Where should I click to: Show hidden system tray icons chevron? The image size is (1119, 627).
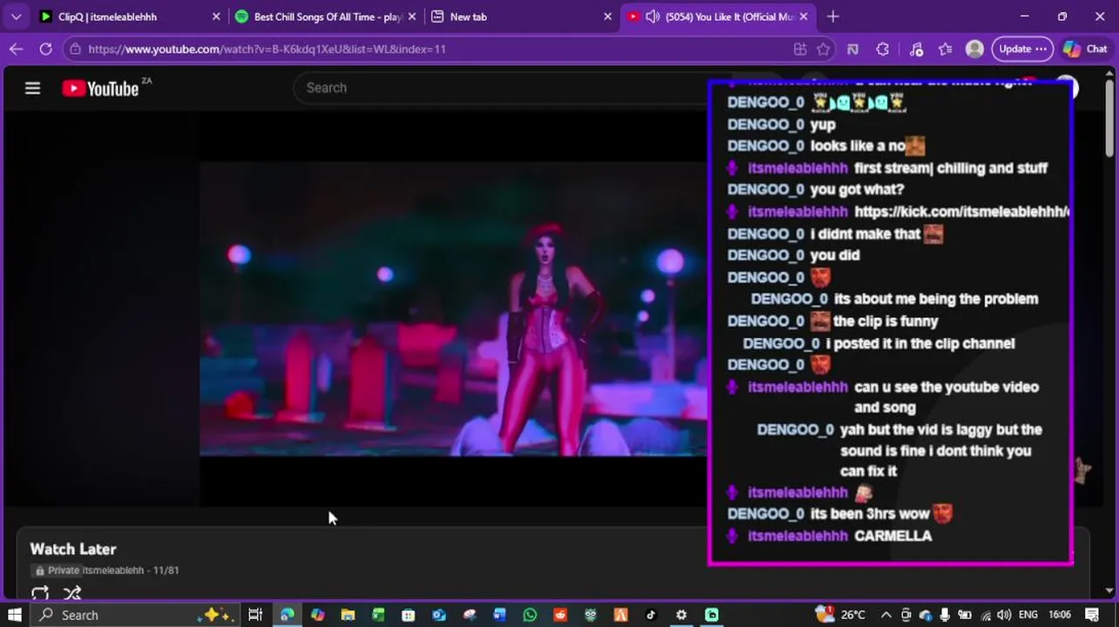[x=885, y=615]
